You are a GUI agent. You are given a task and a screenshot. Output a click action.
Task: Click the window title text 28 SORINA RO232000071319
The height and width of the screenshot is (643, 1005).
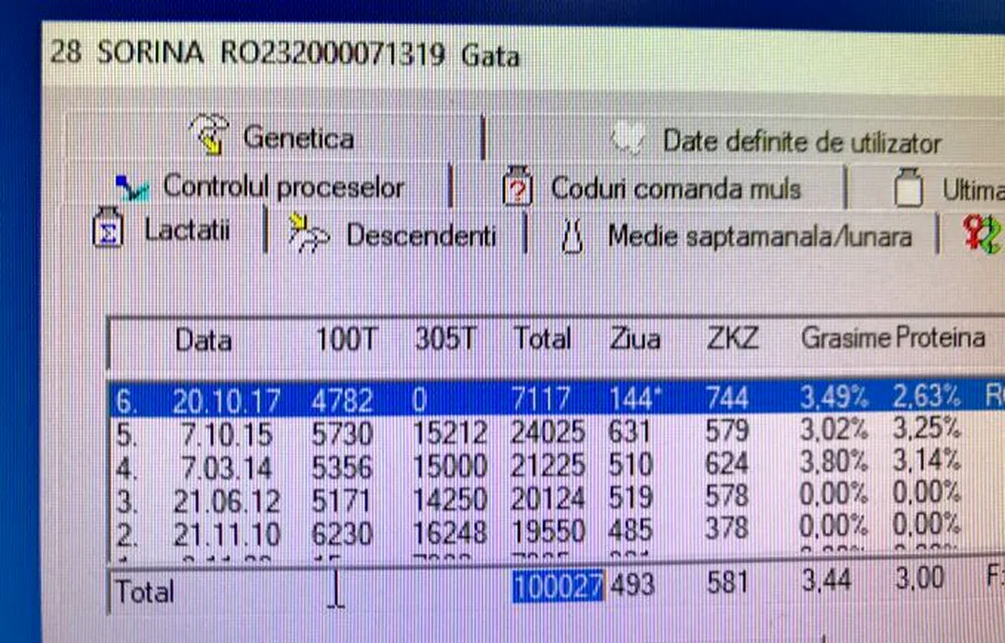[247, 53]
